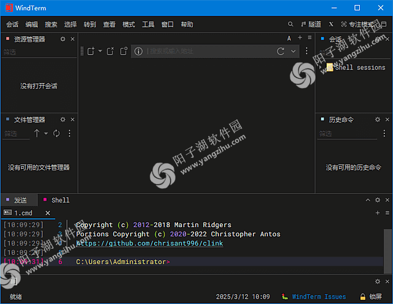Open the 选择 menu
393x304 pixels.
pos(71,25)
